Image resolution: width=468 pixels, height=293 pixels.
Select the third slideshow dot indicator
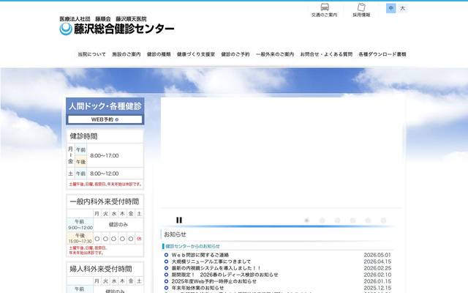click(x=337, y=220)
